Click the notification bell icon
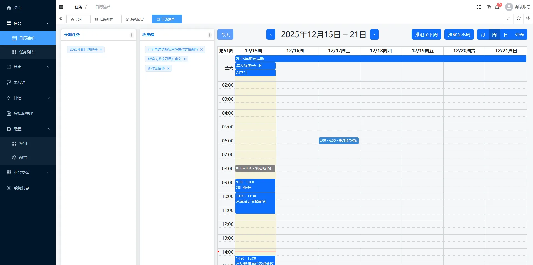This screenshot has height=265, width=533. 497,7
